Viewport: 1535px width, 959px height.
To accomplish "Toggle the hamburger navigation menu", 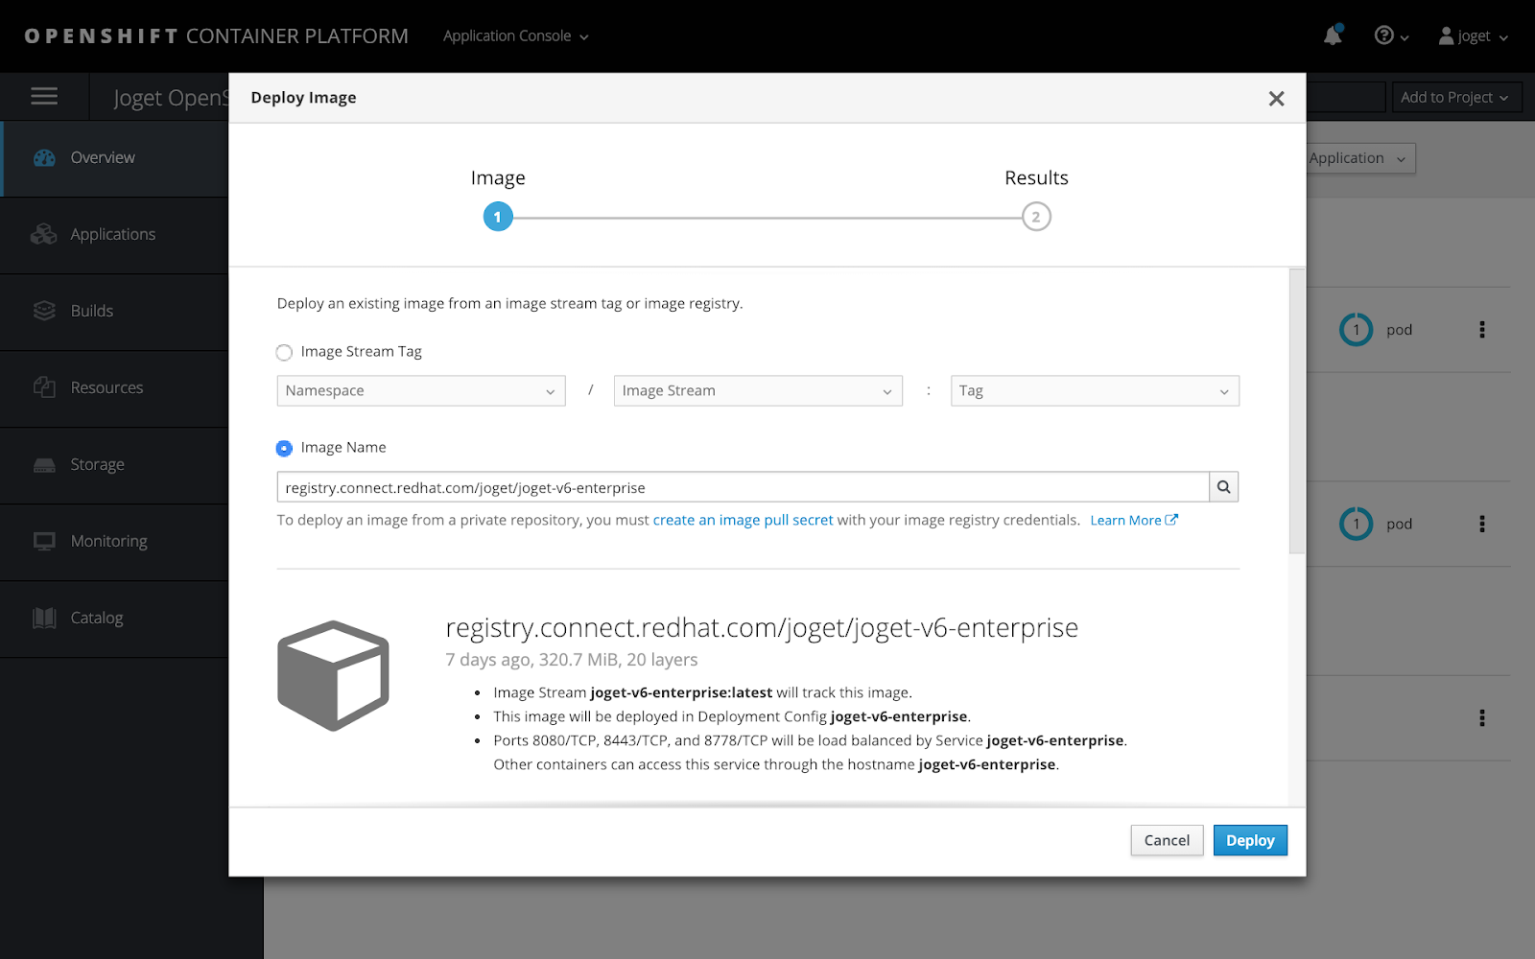I will click(44, 96).
